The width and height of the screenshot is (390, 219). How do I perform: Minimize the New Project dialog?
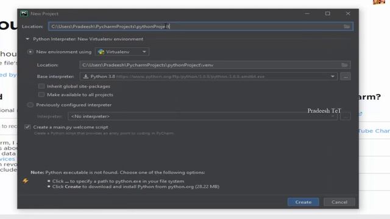(x=307, y=13)
